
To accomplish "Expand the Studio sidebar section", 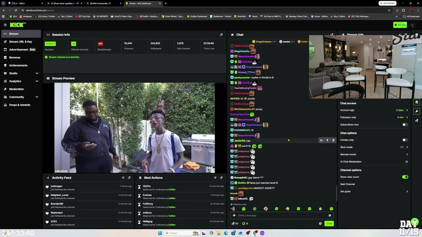I will click(x=37, y=73).
